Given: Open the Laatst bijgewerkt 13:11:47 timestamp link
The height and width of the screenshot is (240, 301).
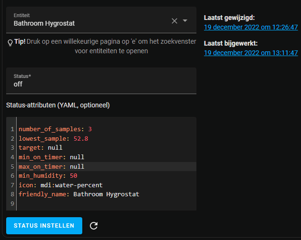Looking at the screenshot, I should tap(251, 53).
